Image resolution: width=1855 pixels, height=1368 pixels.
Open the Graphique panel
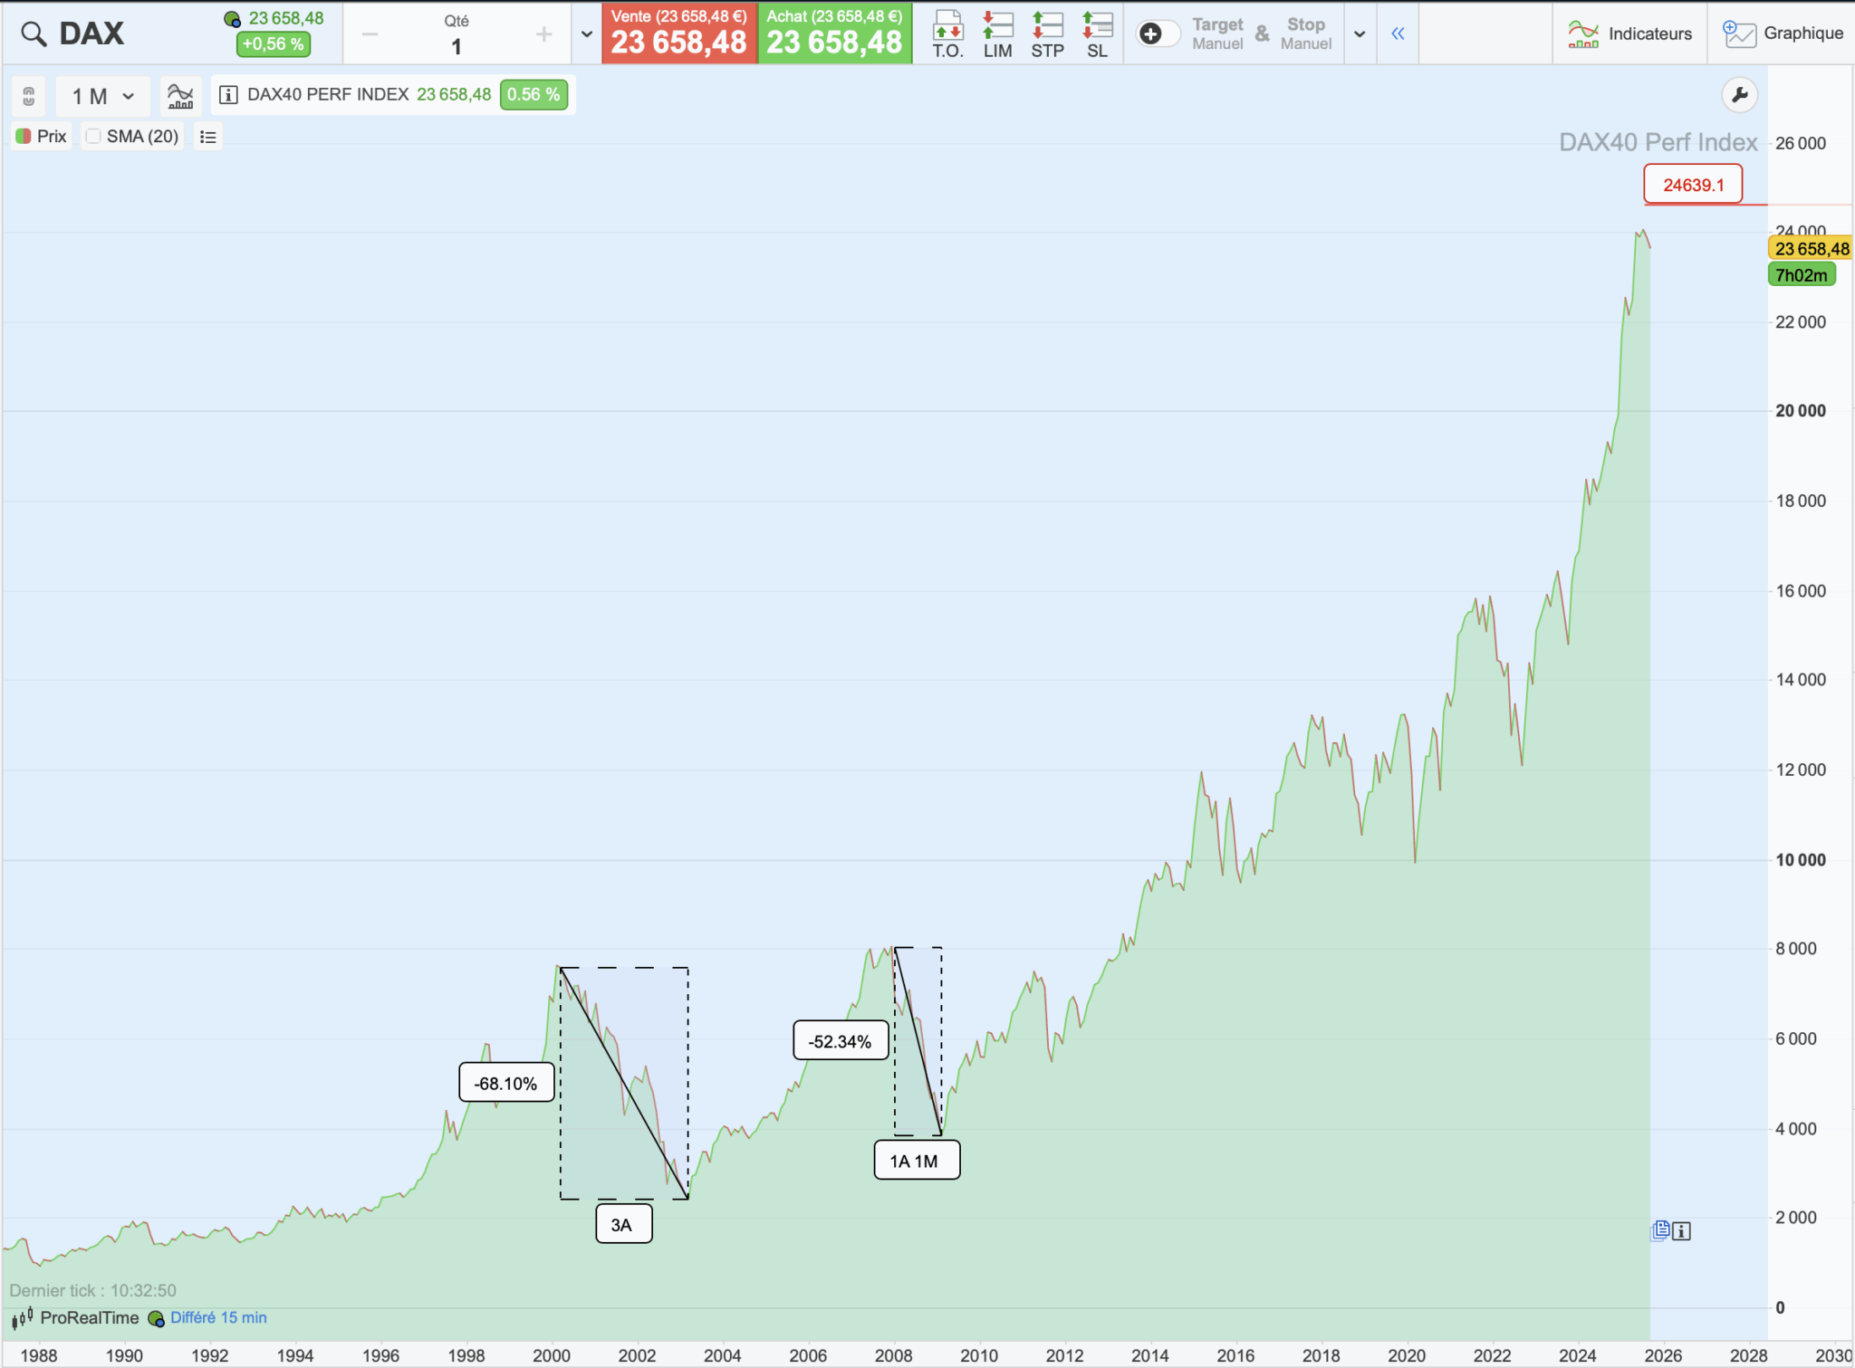tap(1783, 33)
